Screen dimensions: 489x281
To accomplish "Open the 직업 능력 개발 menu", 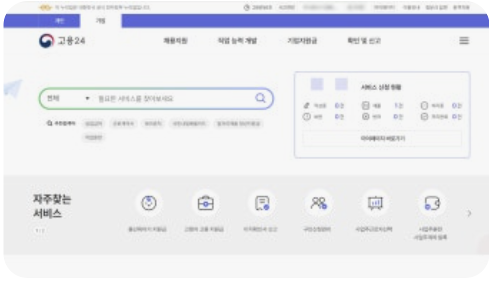I will click(x=237, y=41).
